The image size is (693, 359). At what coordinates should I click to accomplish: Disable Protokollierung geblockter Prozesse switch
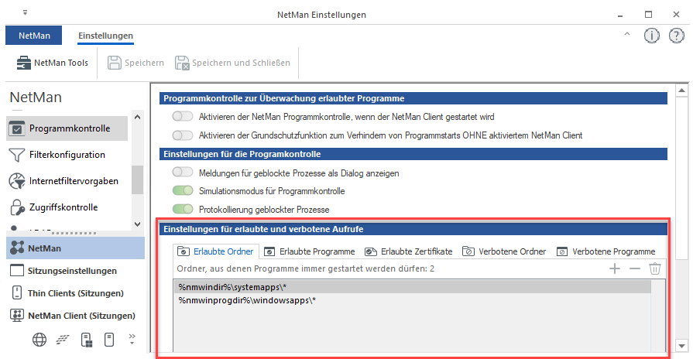point(183,209)
